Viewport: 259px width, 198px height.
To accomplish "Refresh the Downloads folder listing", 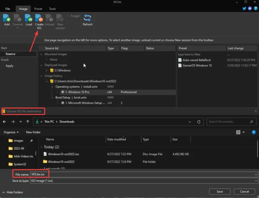I will [x=199, y=122].
